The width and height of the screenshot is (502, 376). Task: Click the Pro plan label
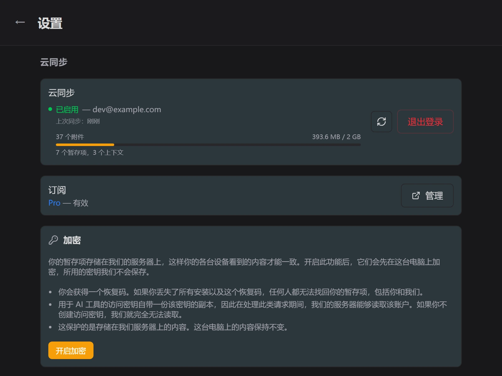point(54,203)
